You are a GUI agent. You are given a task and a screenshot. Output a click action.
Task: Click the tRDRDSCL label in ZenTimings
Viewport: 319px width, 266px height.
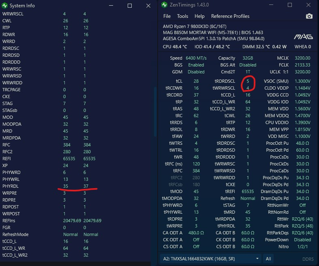(225, 81)
